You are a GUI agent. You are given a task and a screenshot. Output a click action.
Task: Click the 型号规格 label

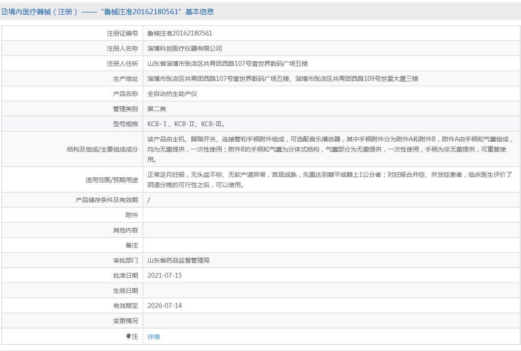tap(125, 124)
